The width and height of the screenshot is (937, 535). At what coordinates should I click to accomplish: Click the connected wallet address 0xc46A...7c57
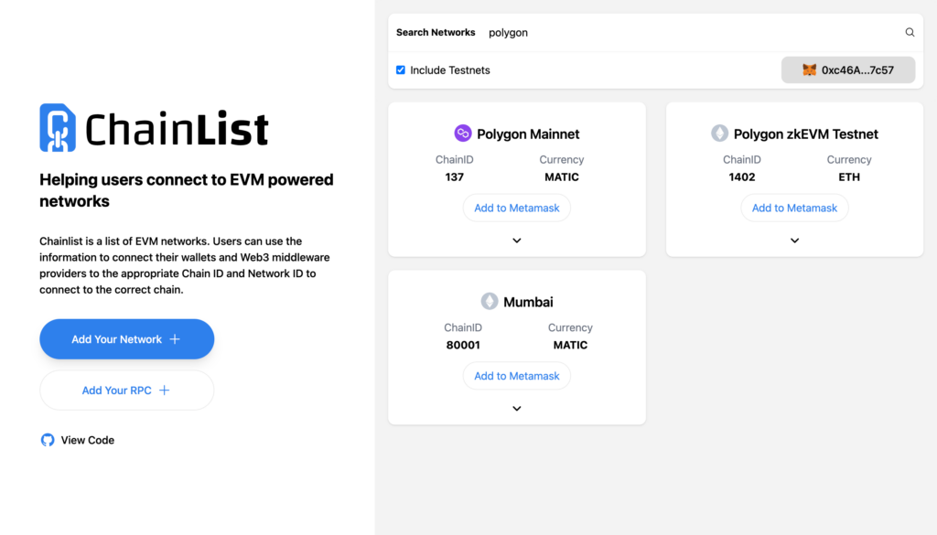tap(848, 70)
